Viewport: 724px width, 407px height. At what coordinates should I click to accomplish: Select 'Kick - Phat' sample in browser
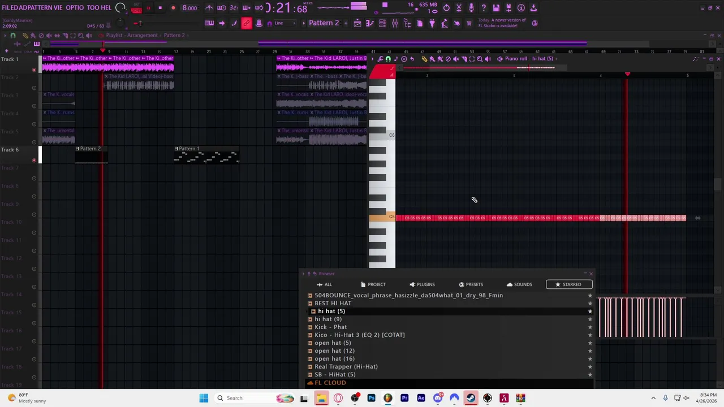331,327
